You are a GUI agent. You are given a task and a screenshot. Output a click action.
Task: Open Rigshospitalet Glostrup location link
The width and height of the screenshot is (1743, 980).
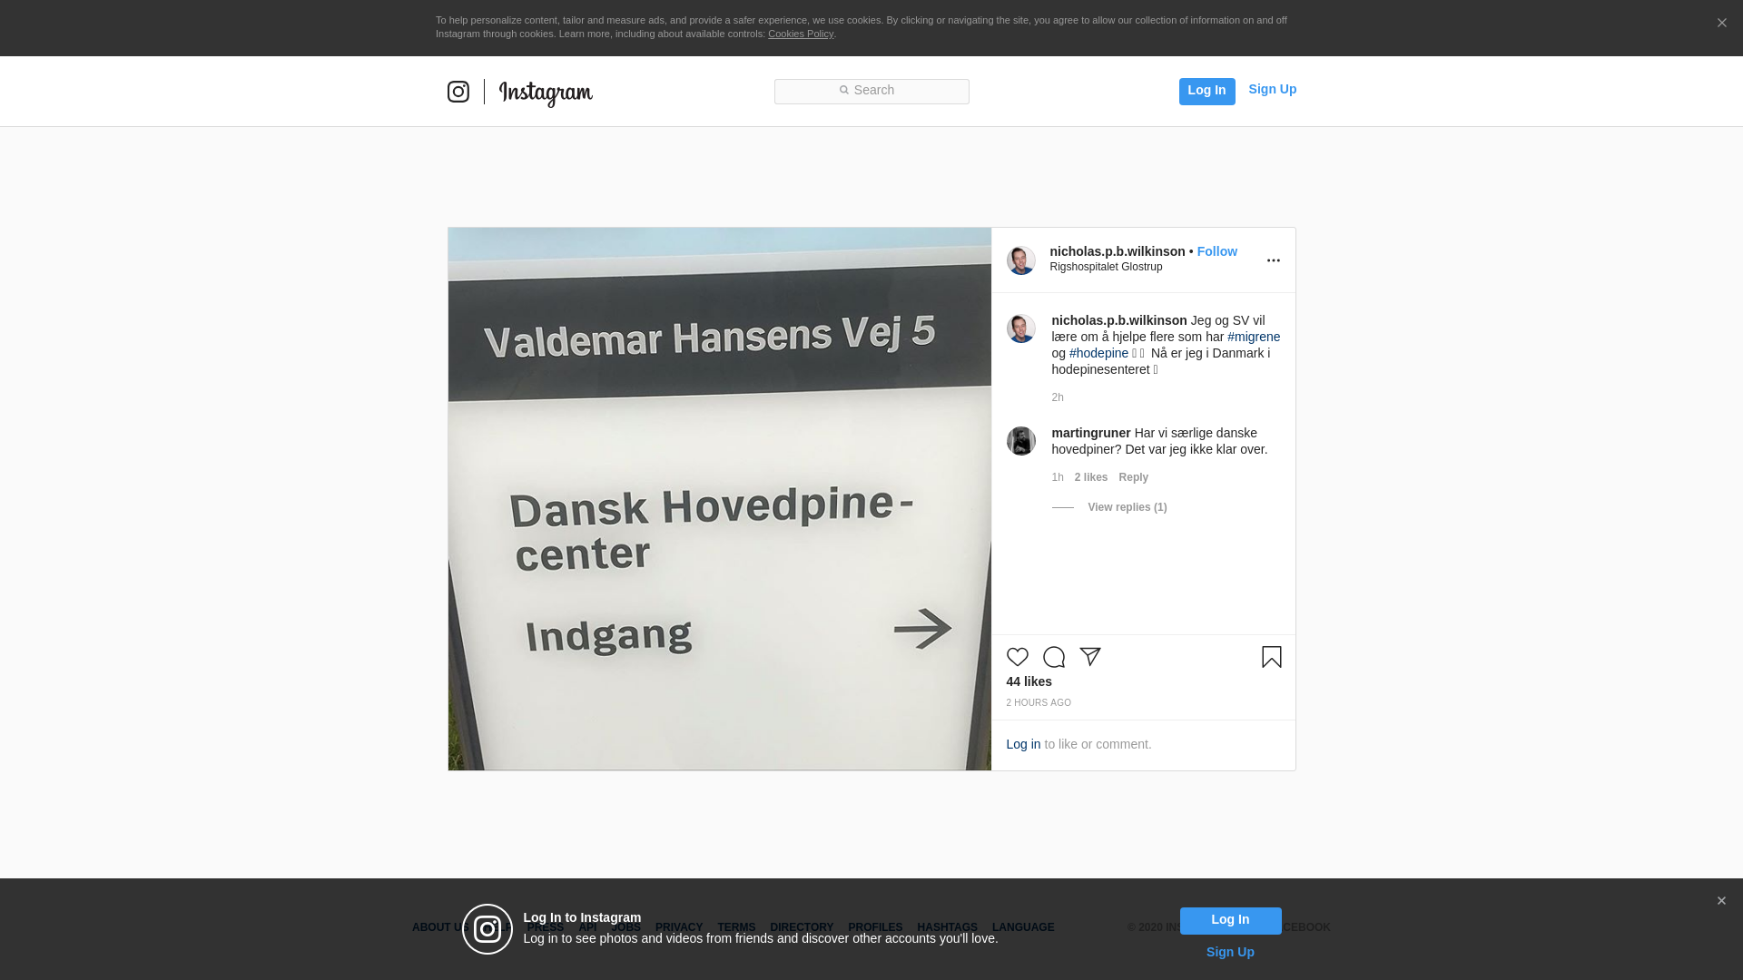coord(1106,267)
